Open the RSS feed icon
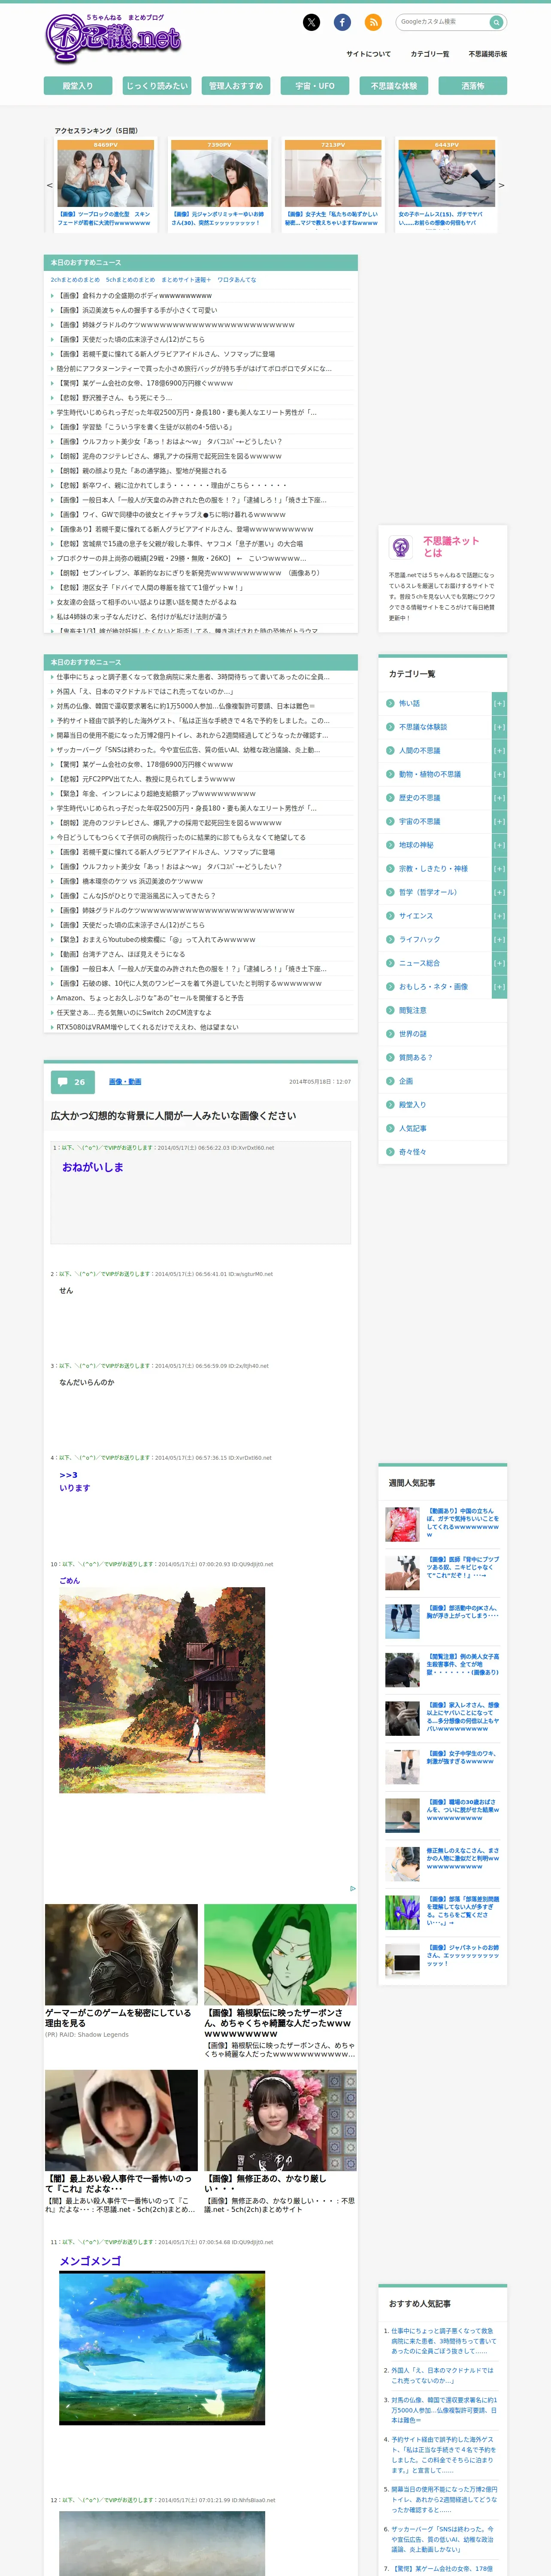551x2576 pixels. (373, 22)
